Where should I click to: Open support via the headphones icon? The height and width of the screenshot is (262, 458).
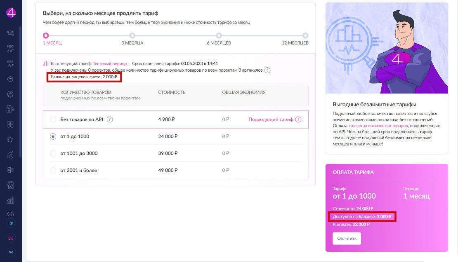pyautogui.click(x=11, y=214)
